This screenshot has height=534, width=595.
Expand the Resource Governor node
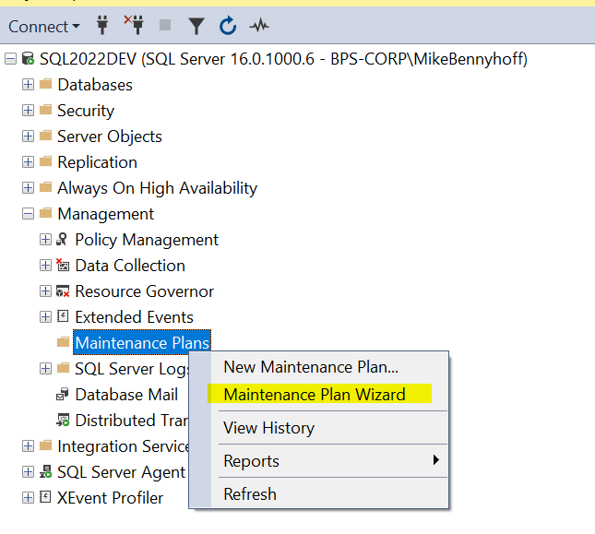45,291
